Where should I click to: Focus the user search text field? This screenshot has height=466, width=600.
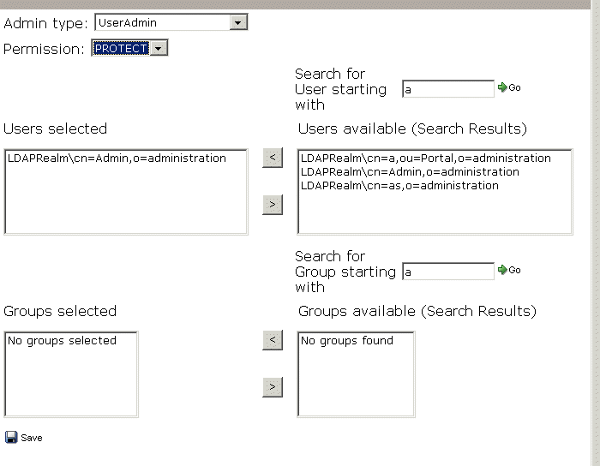pos(447,89)
